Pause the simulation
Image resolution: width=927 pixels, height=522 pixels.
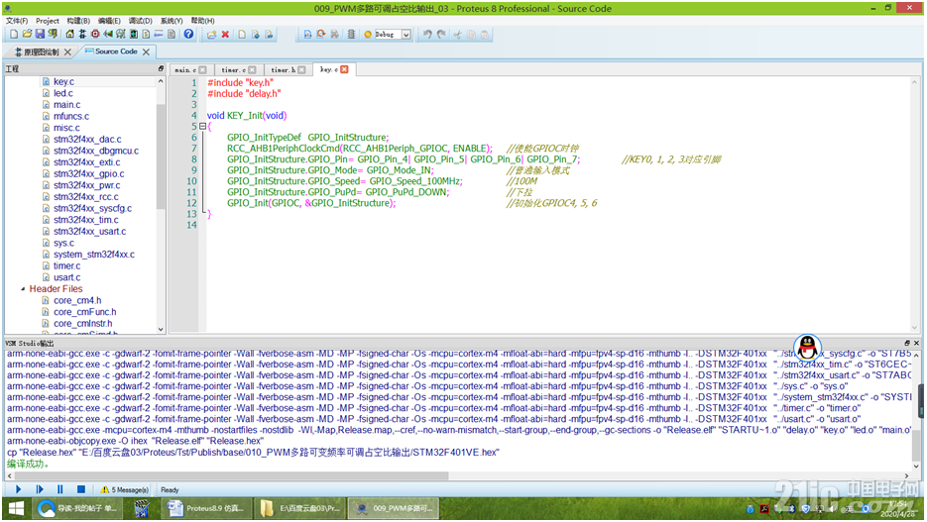(x=60, y=489)
